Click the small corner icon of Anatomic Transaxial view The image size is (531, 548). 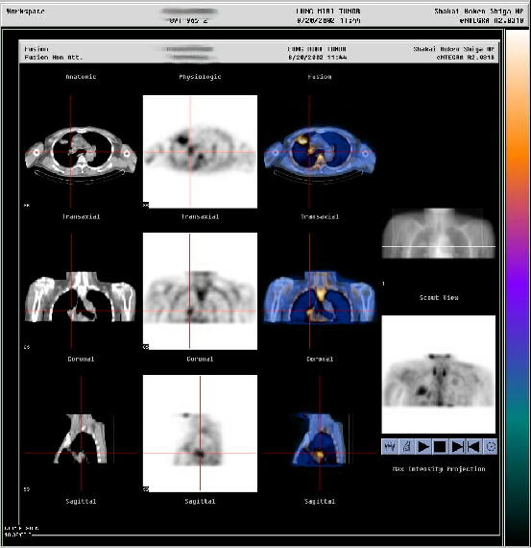pos(27,205)
